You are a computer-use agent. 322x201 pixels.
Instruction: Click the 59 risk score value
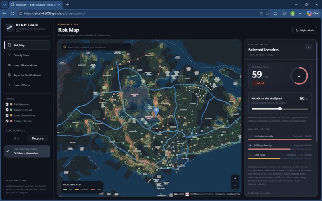[x=257, y=75]
